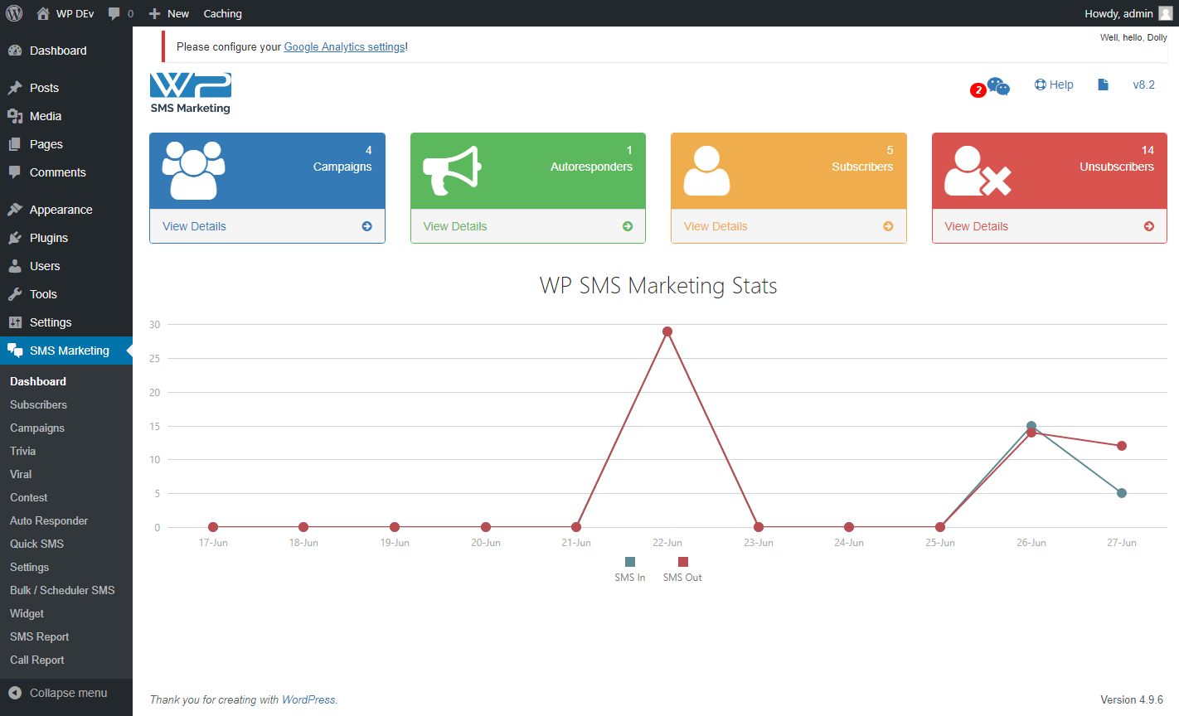Click the 27-Jun SMS Out data point

click(1122, 446)
